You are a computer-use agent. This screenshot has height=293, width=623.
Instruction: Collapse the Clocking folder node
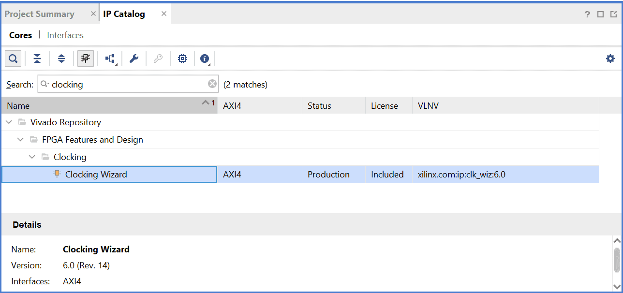pos(32,157)
